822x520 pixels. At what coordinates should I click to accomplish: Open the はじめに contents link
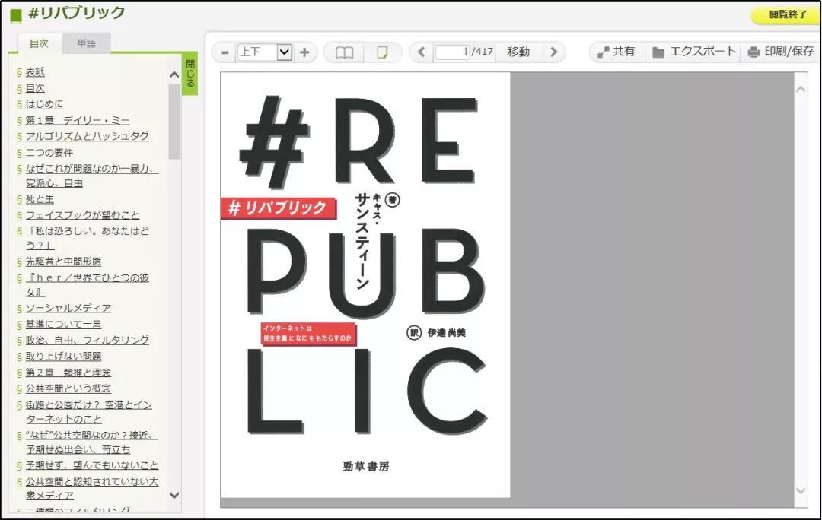[x=45, y=104]
